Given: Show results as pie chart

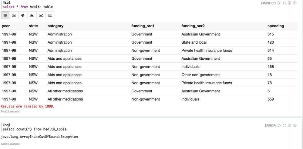Looking at the screenshot, I should point(23,15).
